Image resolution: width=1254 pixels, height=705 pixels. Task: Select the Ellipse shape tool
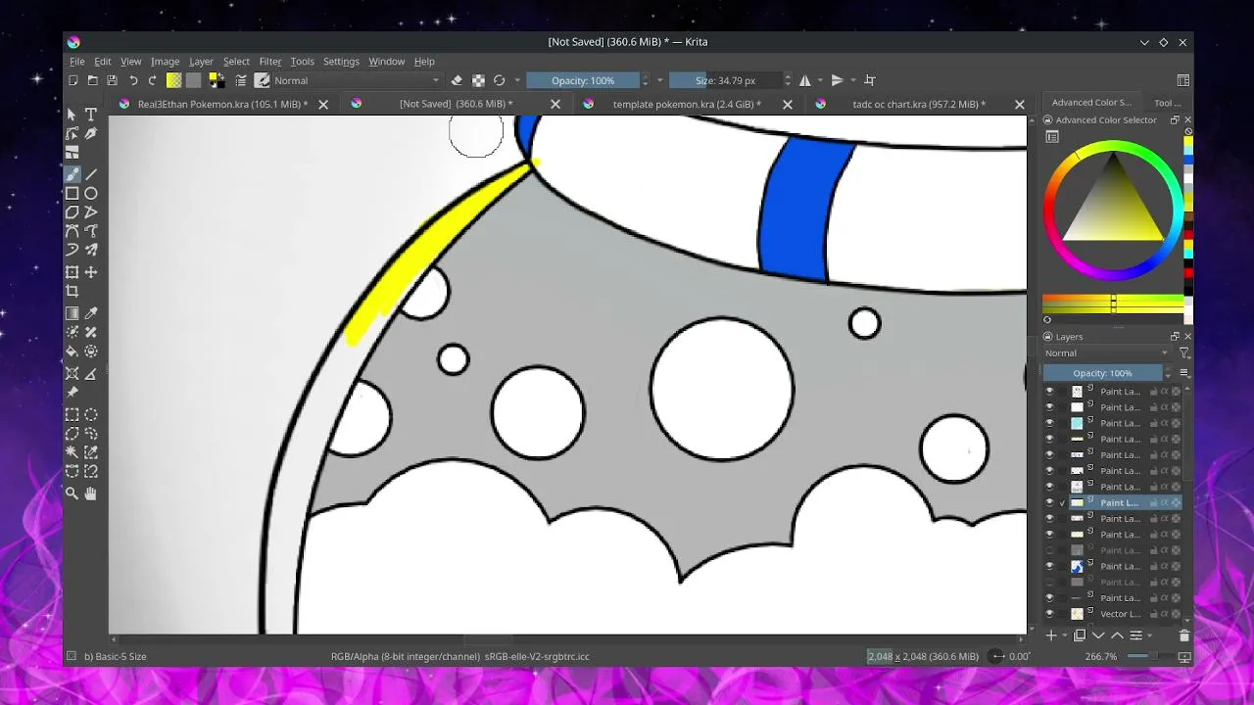click(91, 194)
